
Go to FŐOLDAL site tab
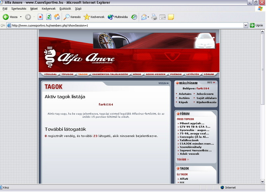(51, 74)
